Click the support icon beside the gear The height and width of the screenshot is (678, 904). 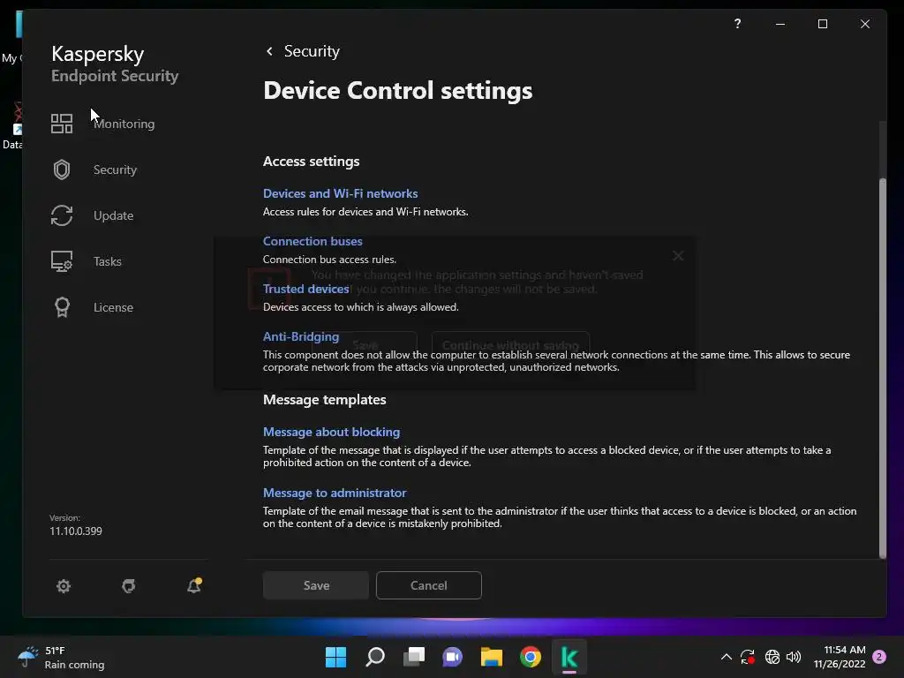tap(129, 586)
